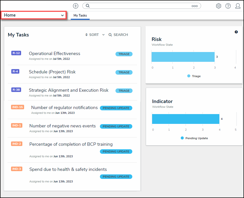Click the alert icon on Risk chart
Image resolution: width=244 pixels, height=198 pixels.
[x=236, y=32]
